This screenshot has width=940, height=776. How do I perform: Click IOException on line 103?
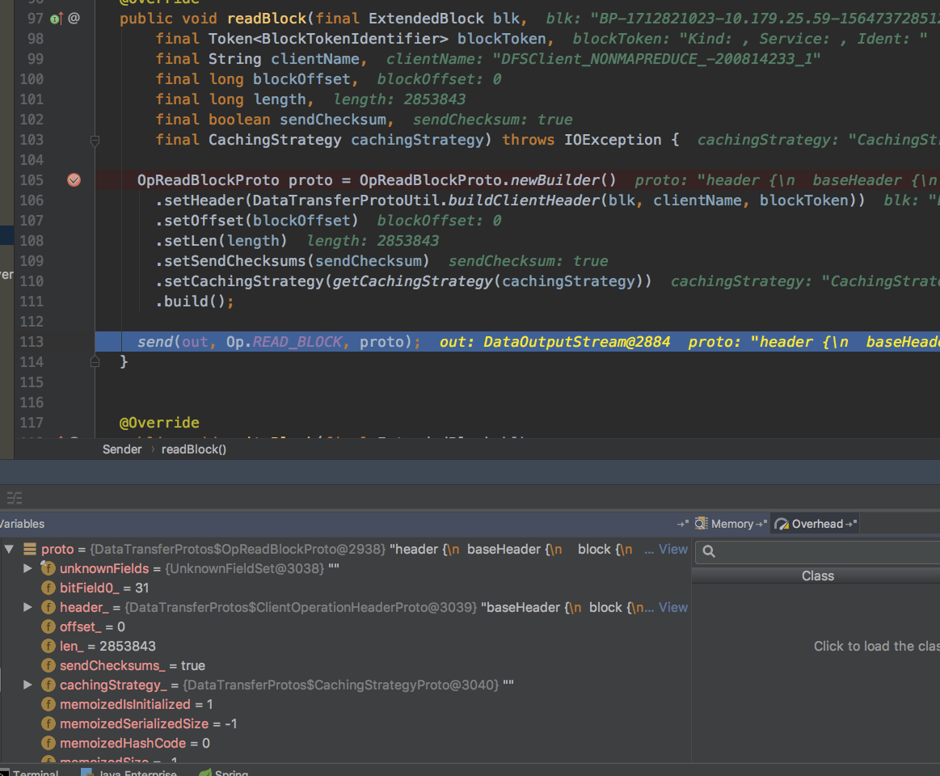(x=613, y=140)
